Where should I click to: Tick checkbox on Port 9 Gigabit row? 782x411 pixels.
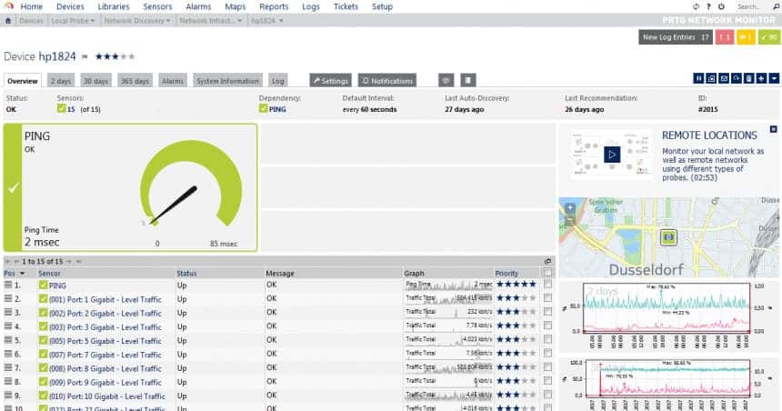point(547,381)
